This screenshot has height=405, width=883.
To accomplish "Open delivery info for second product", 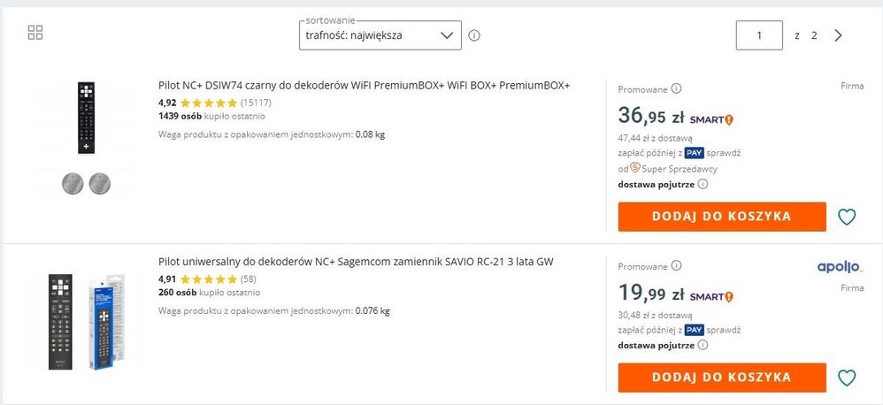I will 703,345.
